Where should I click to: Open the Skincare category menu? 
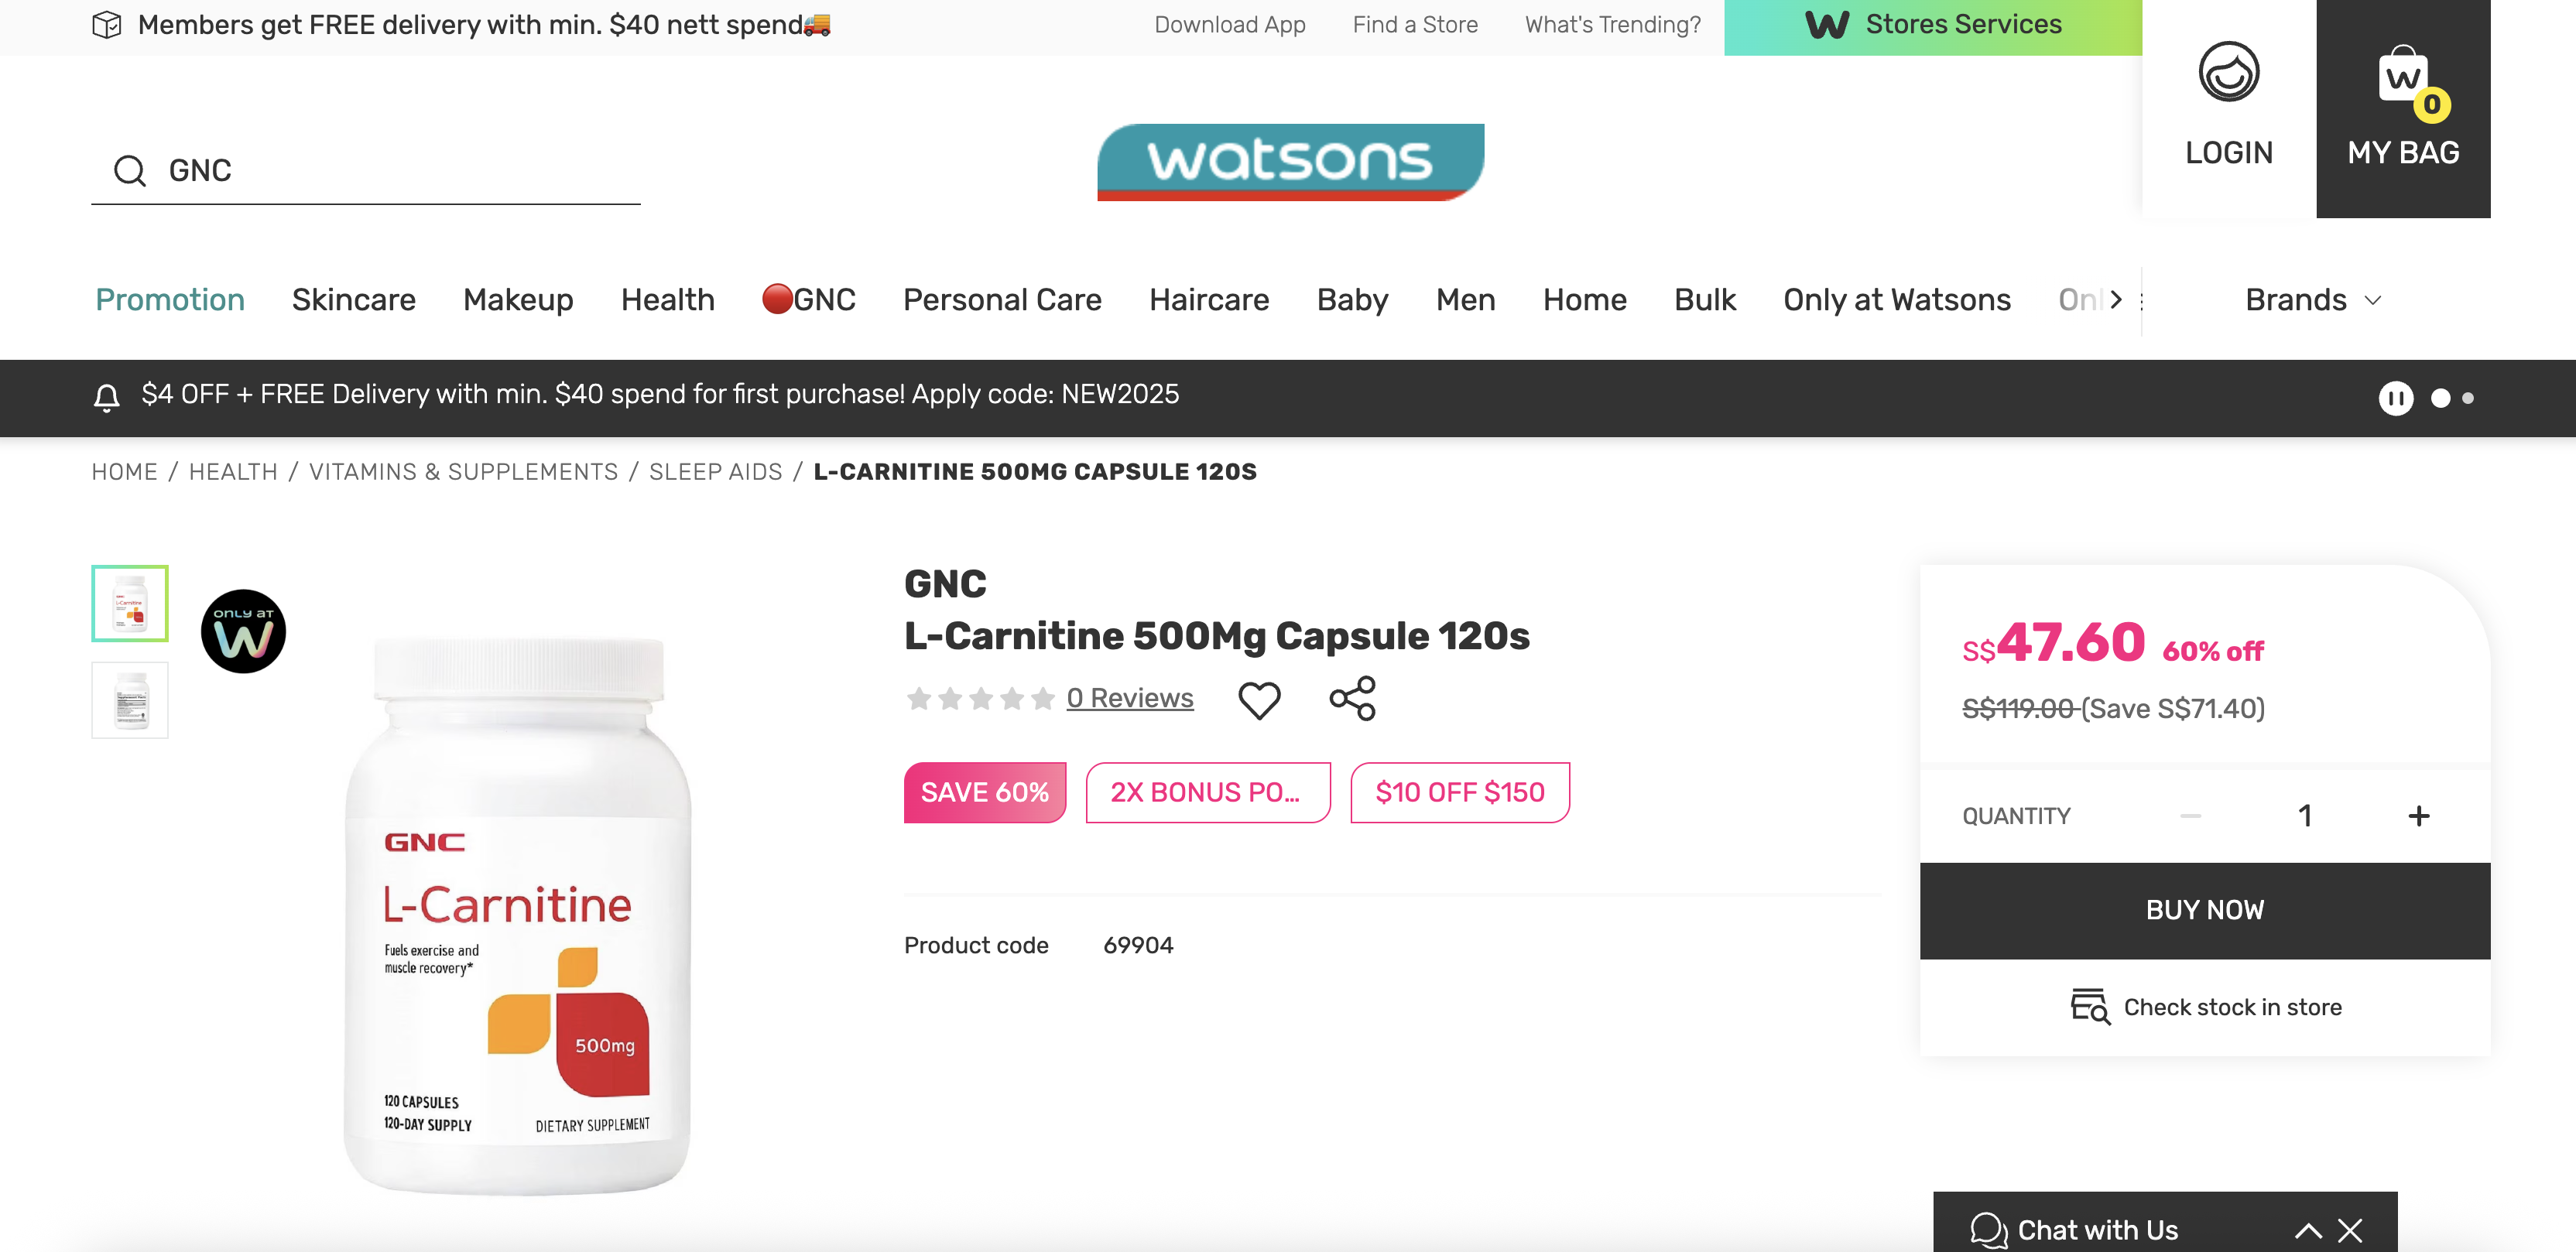pos(353,300)
